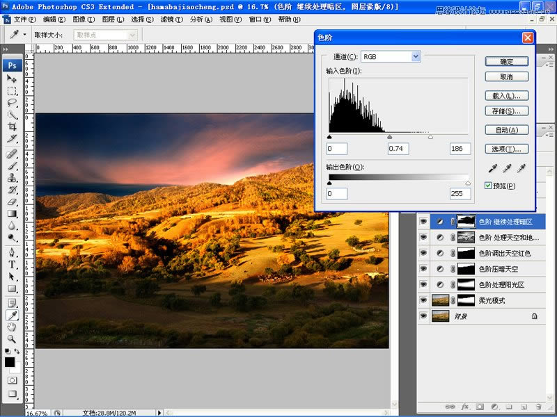Click the add layer mask icon
This screenshot has height=417, width=557.
coord(480,407)
